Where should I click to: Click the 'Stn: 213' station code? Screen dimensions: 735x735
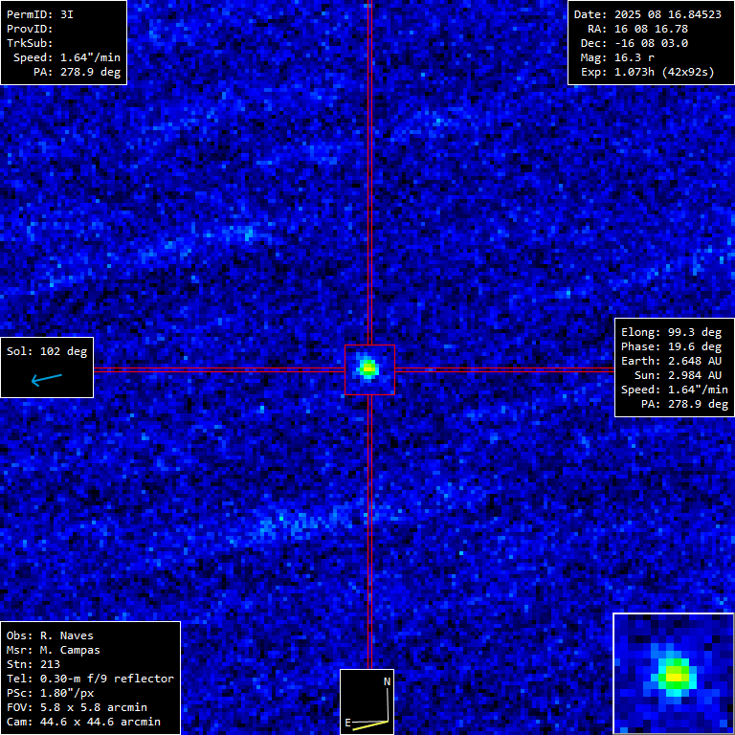pos(33,665)
